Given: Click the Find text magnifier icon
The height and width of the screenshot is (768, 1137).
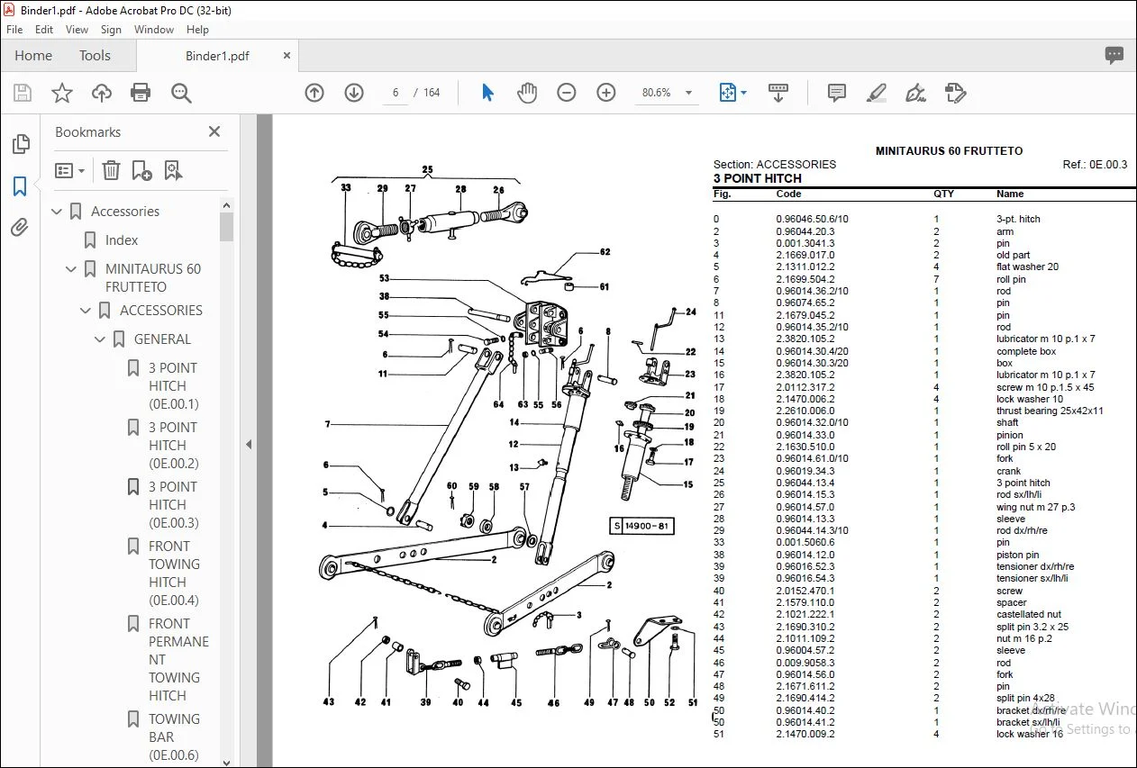Looking at the screenshot, I should pos(181,93).
